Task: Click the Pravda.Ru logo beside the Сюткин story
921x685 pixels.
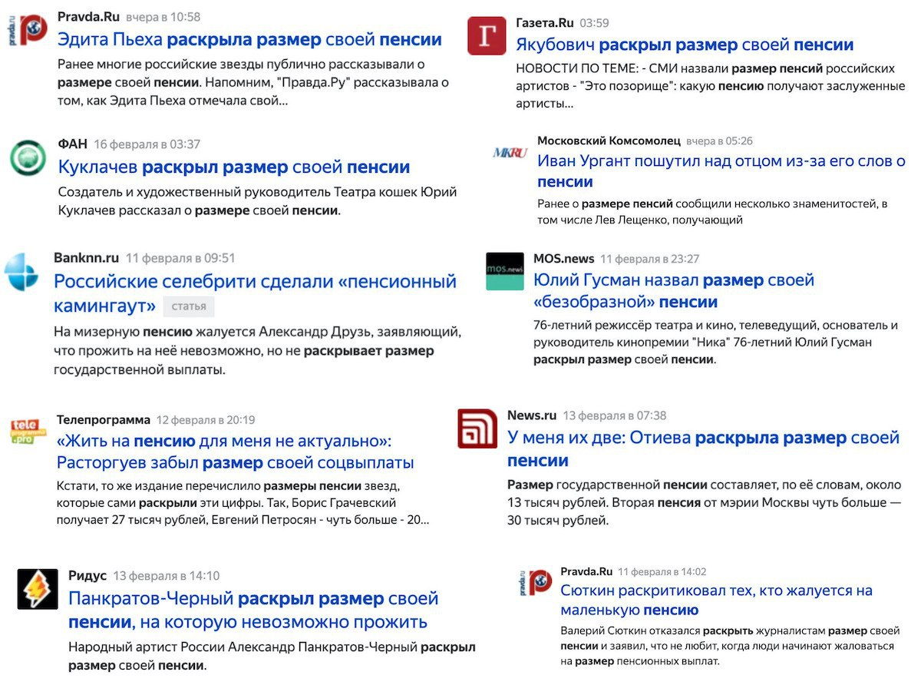Action: 534,581
